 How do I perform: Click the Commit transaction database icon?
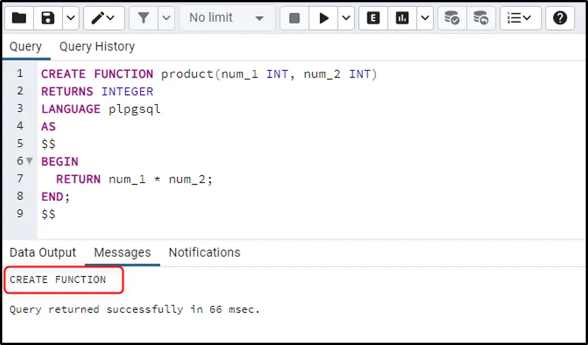(452, 19)
